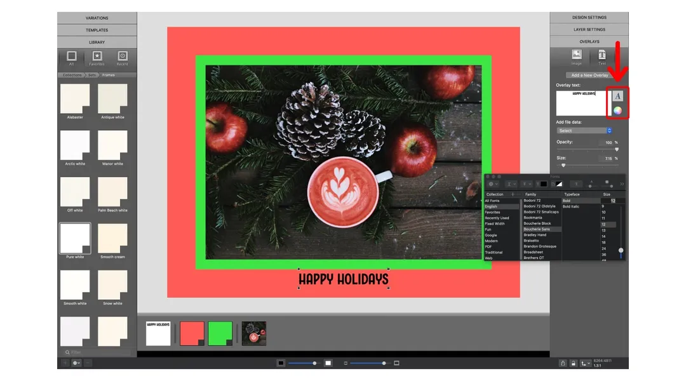Screen dimensions: 686x381
Task: Select the green layer thumbnail in the strip
Action: click(x=220, y=334)
